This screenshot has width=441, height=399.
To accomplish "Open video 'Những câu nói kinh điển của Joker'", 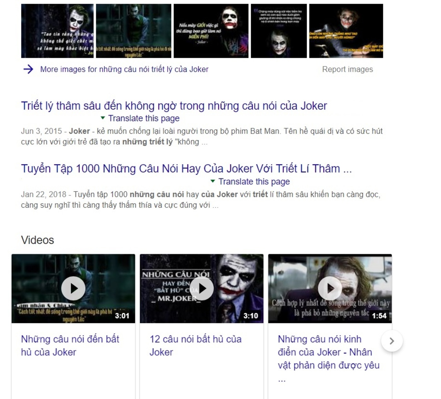I will (x=329, y=359).
